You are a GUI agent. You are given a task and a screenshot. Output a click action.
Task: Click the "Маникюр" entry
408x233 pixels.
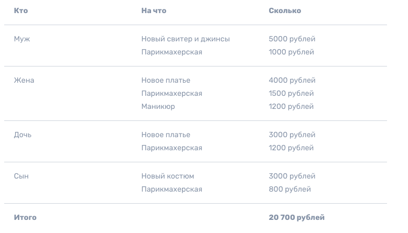[158, 106]
